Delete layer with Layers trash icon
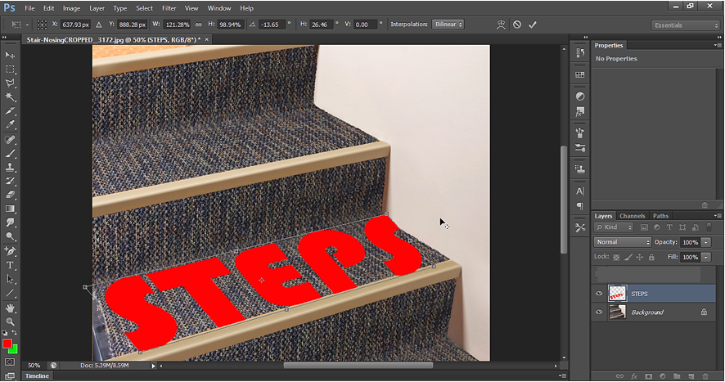 [x=705, y=376]
